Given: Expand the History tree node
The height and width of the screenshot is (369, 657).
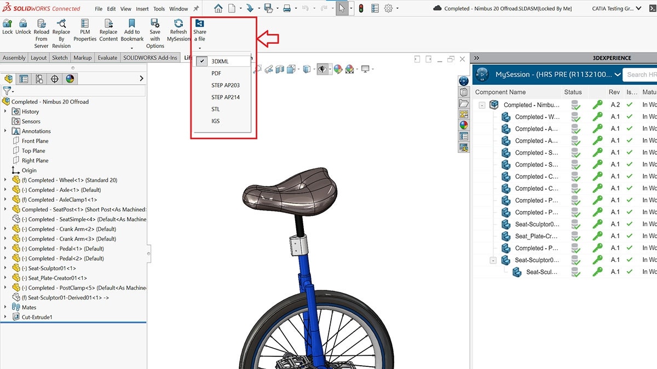Looking at the screenshot, I should coord(5,112).
